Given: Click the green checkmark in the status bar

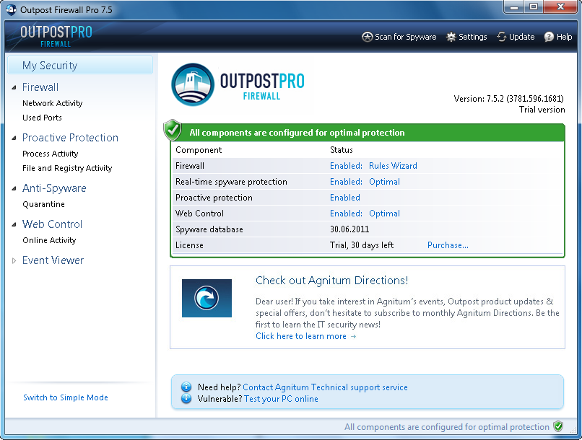Looking at the screenshot, I should [x=557, y=427].
